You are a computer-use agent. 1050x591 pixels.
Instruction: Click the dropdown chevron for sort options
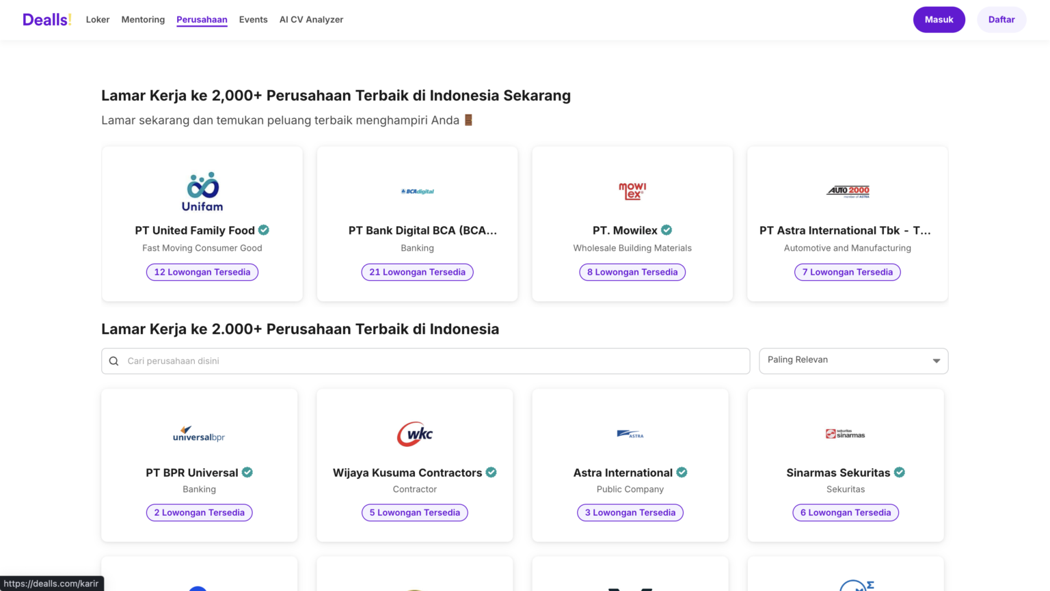click(937, 361)
